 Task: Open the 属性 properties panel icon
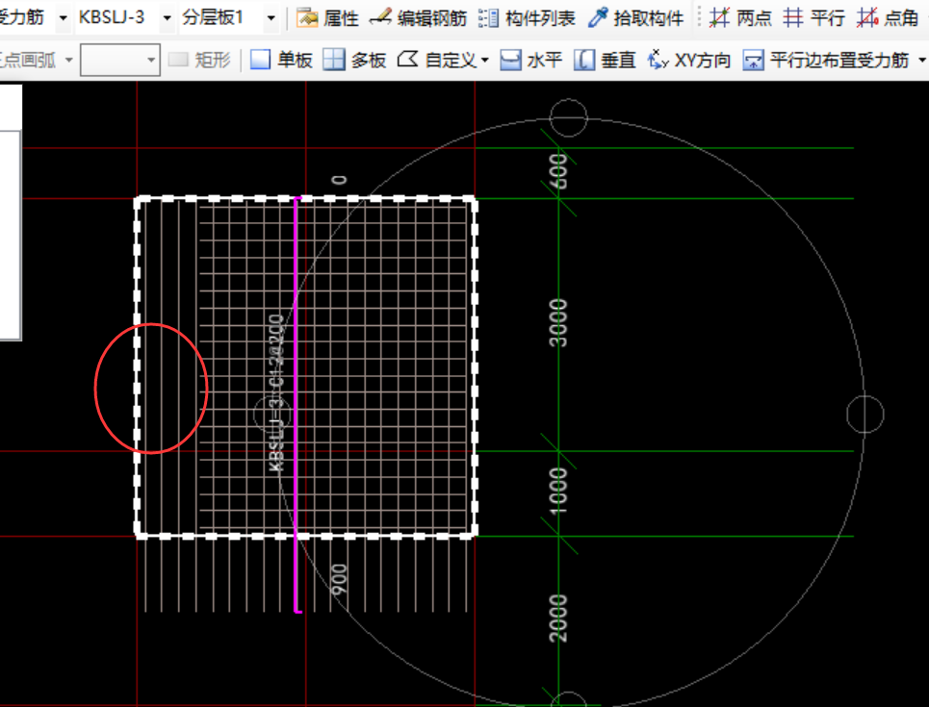327,17
